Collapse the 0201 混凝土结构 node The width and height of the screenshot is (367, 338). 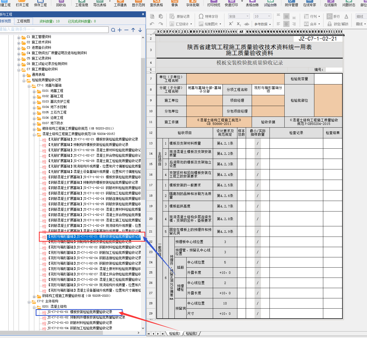[x=34, y=308]
